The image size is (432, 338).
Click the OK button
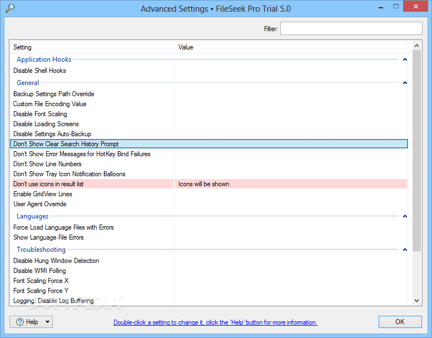click(400, 322)
